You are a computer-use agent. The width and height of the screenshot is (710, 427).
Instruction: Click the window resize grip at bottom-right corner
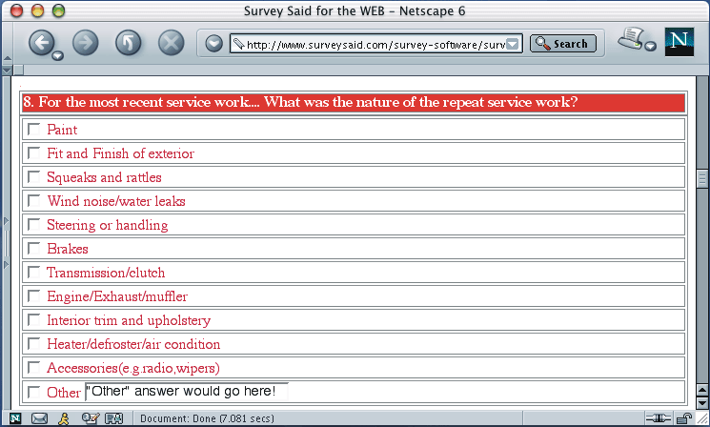click(x=702, y=418)
